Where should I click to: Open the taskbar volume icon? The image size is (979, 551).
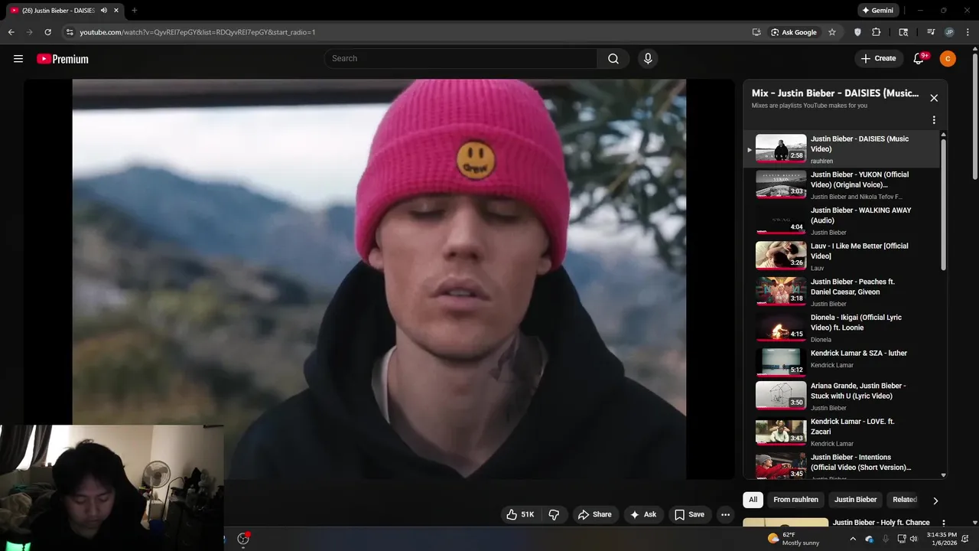(x=914, y=539)
